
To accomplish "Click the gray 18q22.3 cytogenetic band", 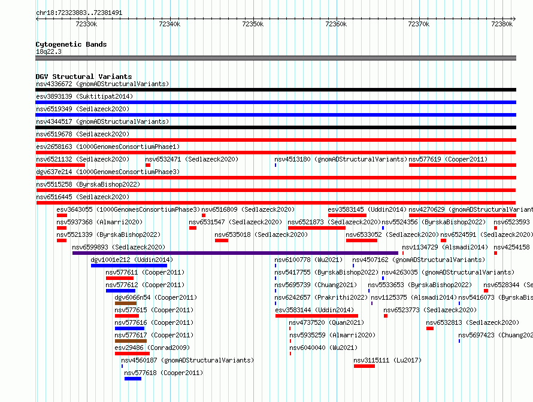I will click(x=275, y=58).
